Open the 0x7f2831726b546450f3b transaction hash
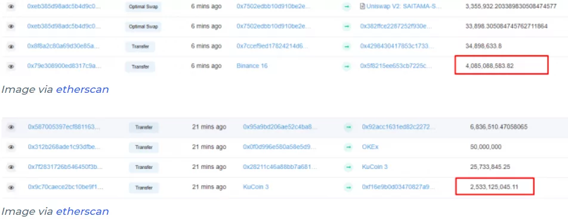The height and width of the screenshot is (219, 568). click(65, 167)
